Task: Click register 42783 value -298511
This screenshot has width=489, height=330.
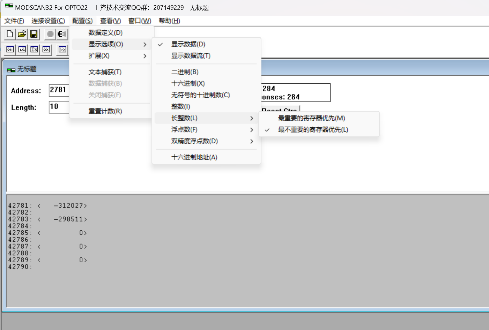Action: (70, 219)
